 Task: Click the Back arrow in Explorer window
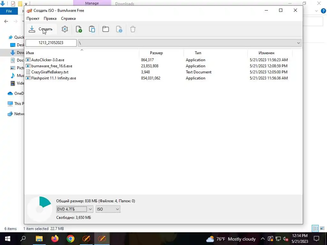click(x=6, y=21)
